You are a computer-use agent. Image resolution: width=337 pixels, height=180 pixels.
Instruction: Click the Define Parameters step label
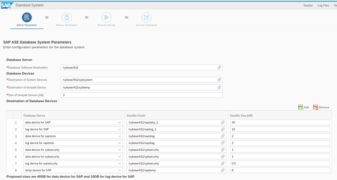point(27,25)
